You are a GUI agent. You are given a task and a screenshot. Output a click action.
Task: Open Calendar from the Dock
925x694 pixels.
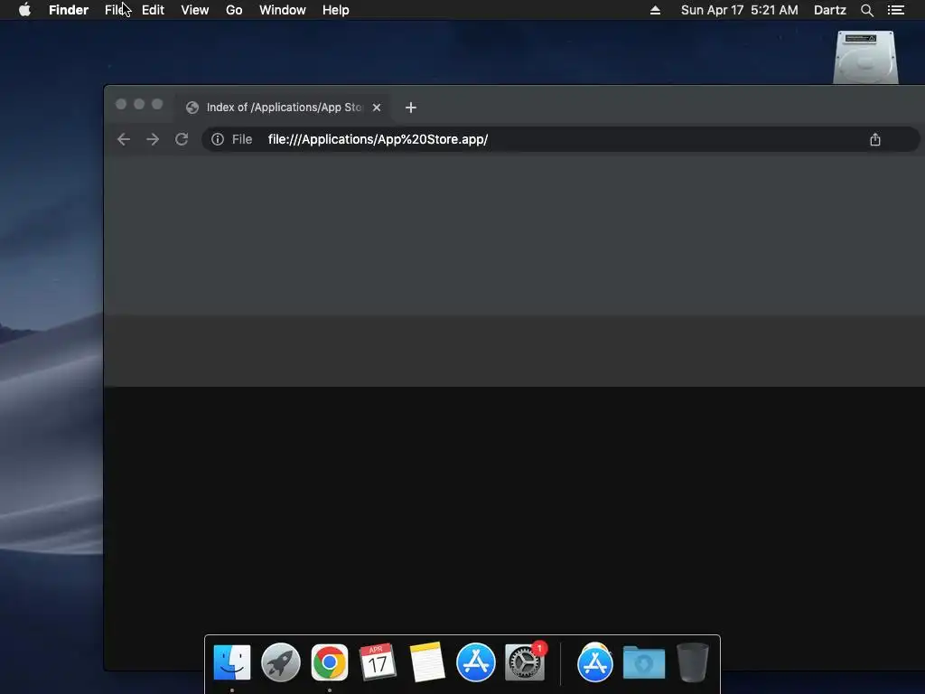378,662
